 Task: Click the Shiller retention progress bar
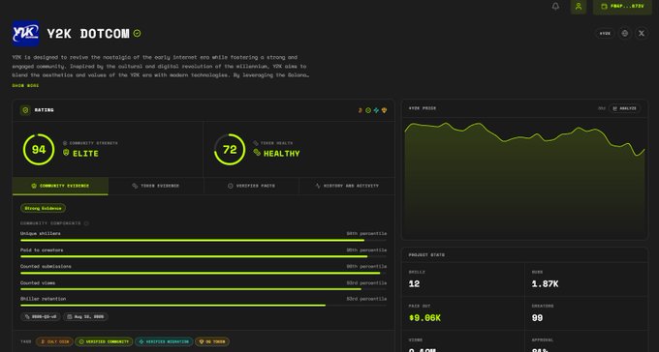coord(204,306)
